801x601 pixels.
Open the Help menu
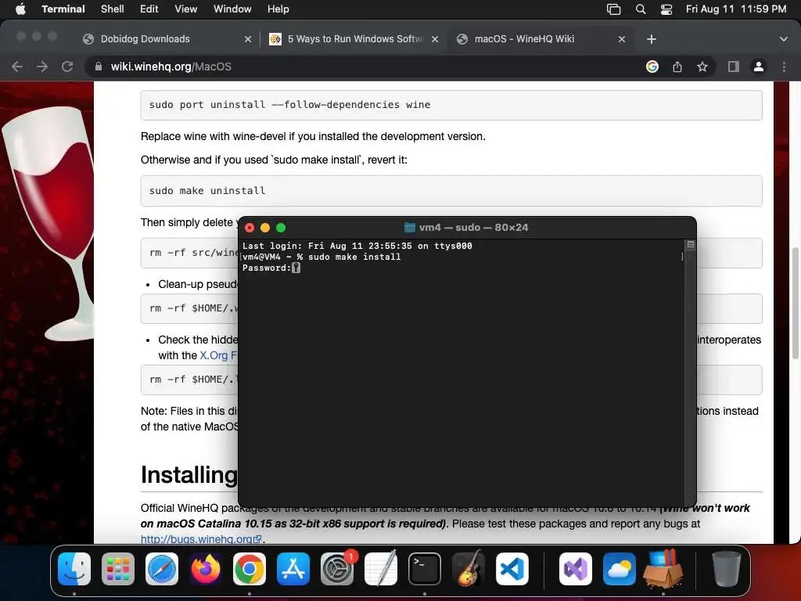click(x=278, y=9)
